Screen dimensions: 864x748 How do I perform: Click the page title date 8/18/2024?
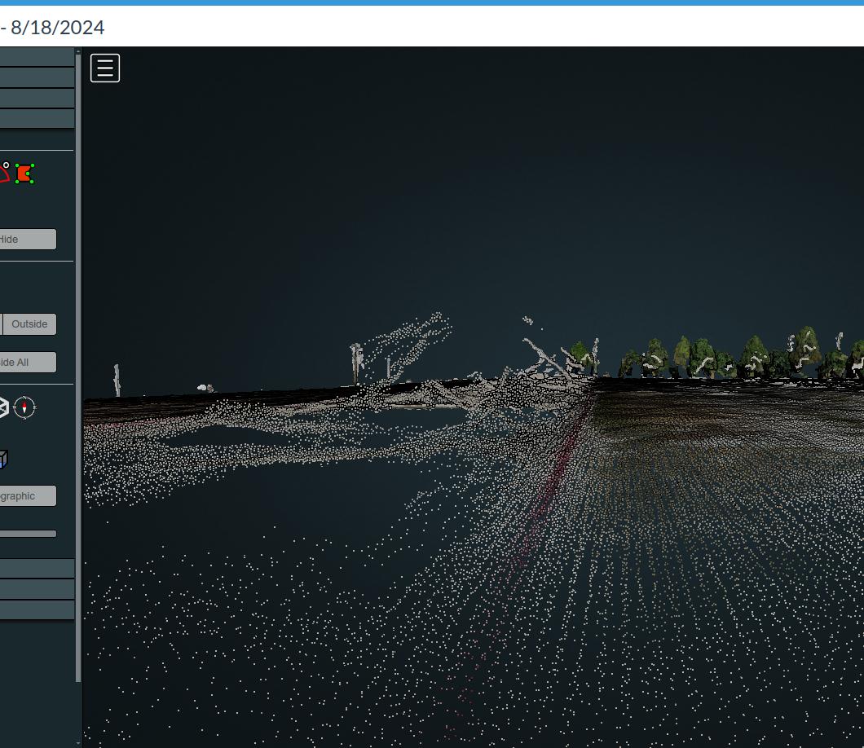pos(57,27)
